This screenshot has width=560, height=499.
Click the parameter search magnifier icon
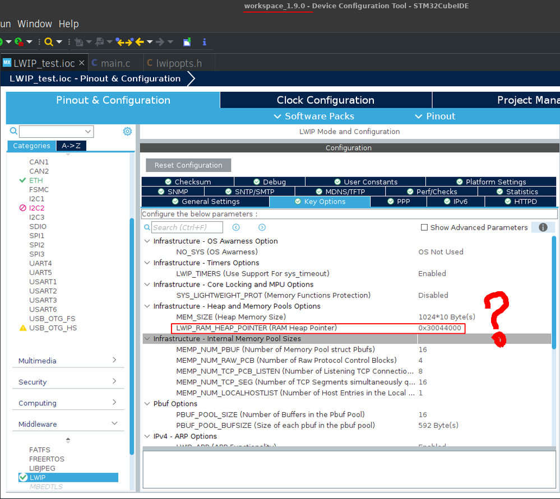(147, 227)
